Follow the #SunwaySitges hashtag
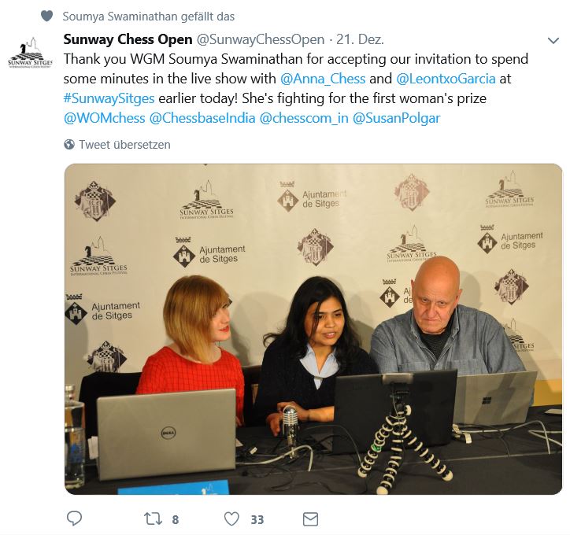The width and height of the screenshot is (570, 535). click(109, 98)
